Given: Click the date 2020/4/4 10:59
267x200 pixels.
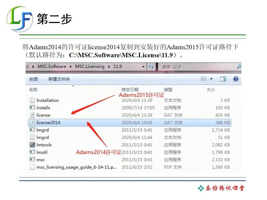Looking at the screenshot, I should point(137,122).
